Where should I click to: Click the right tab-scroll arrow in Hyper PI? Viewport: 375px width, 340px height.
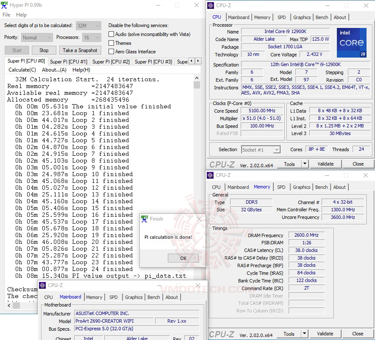[197, 61]
